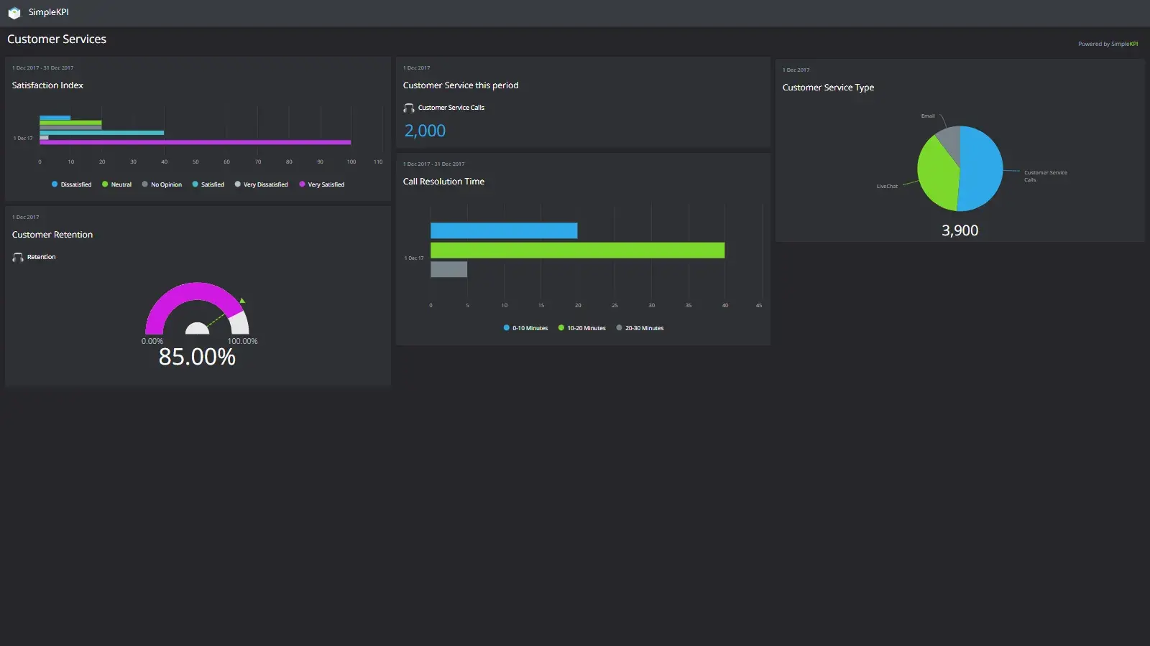
Task: Click the Retention headset icon
Action: (x=18, y=257)
